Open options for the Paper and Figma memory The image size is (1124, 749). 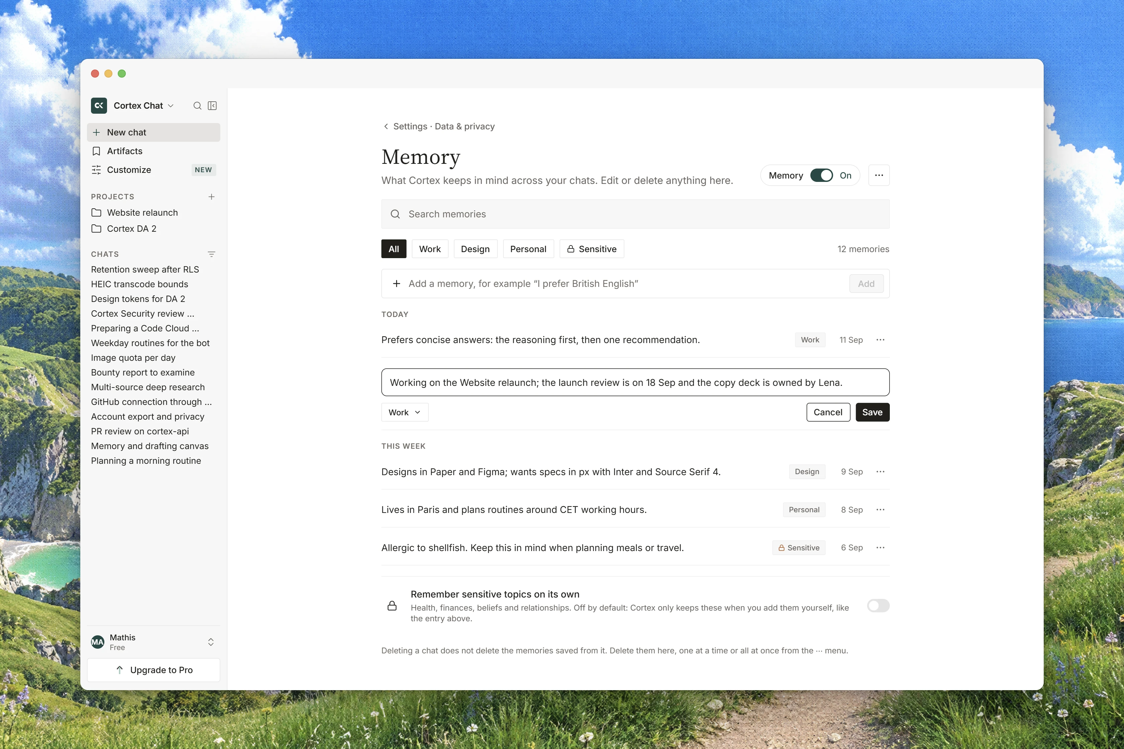[880, 471]
